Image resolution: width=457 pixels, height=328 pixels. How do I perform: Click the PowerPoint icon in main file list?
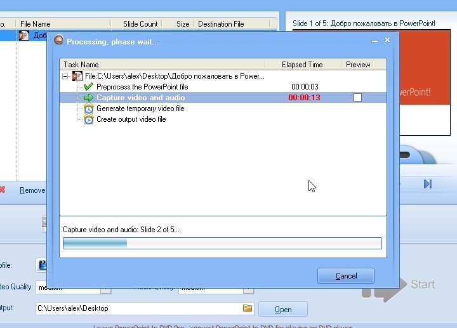coord(24,36)
